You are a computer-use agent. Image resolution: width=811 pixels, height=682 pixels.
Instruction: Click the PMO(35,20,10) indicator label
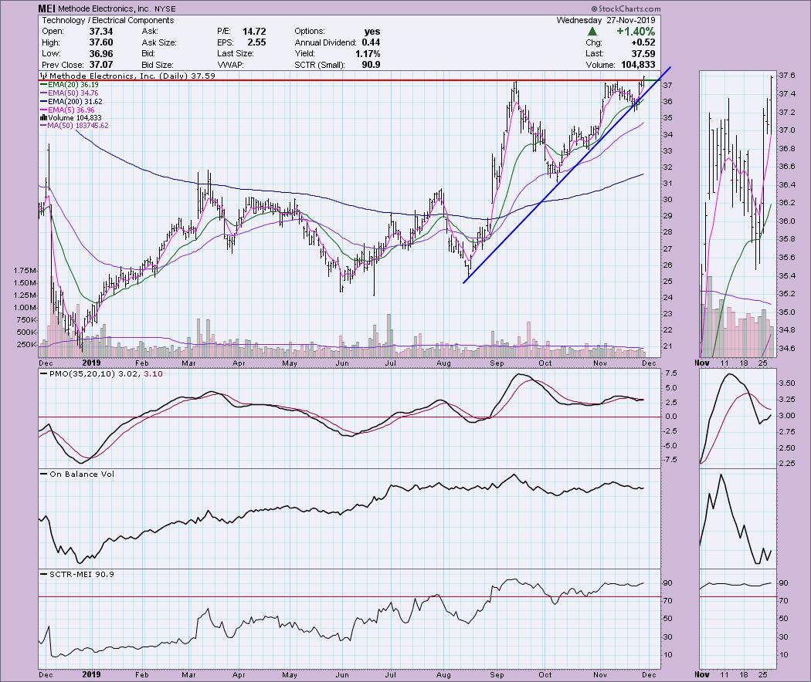(x=101, y=373)
